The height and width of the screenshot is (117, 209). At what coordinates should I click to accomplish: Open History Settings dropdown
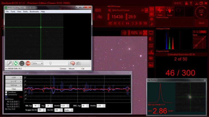point(14,85)
